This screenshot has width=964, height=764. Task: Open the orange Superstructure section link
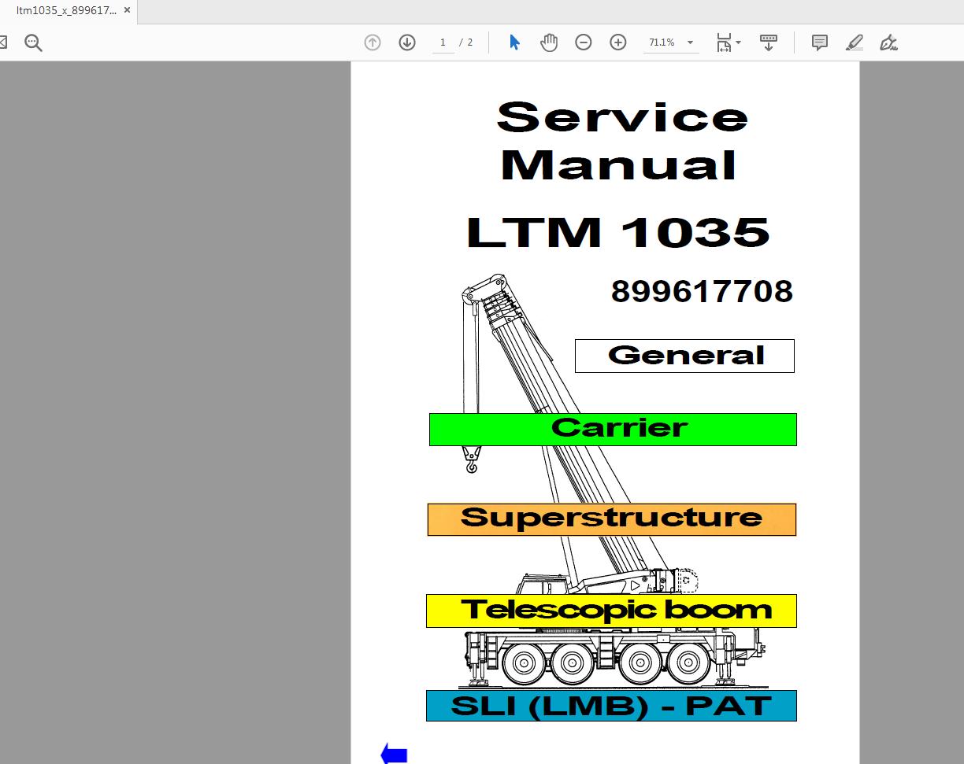click(x=612, y=519)
